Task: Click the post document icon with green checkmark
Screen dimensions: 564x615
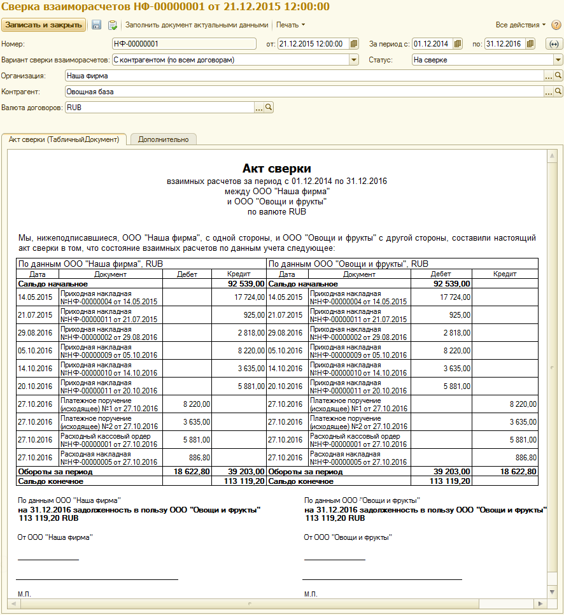Action: click(x=113, y=25)
